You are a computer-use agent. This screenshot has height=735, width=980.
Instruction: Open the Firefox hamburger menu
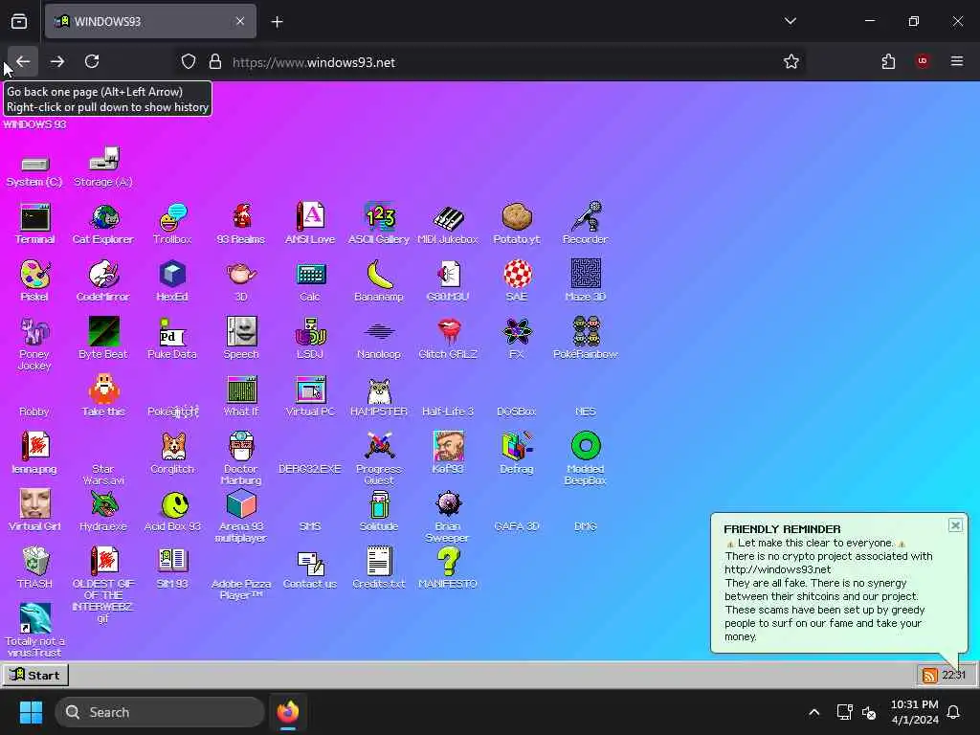(x=957, y=61)
